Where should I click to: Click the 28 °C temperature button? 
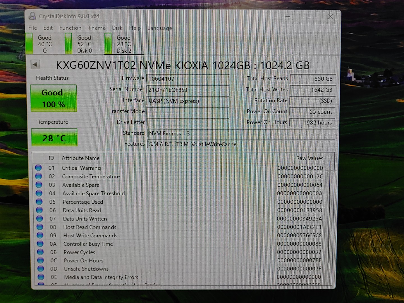[x=54, y=137]
